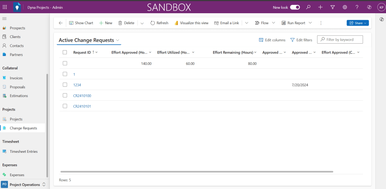Viewport: 386px width, 189px height.
Task: Click the back arrow in command bar
Action: pyautogui.click(x=61, y=23)
